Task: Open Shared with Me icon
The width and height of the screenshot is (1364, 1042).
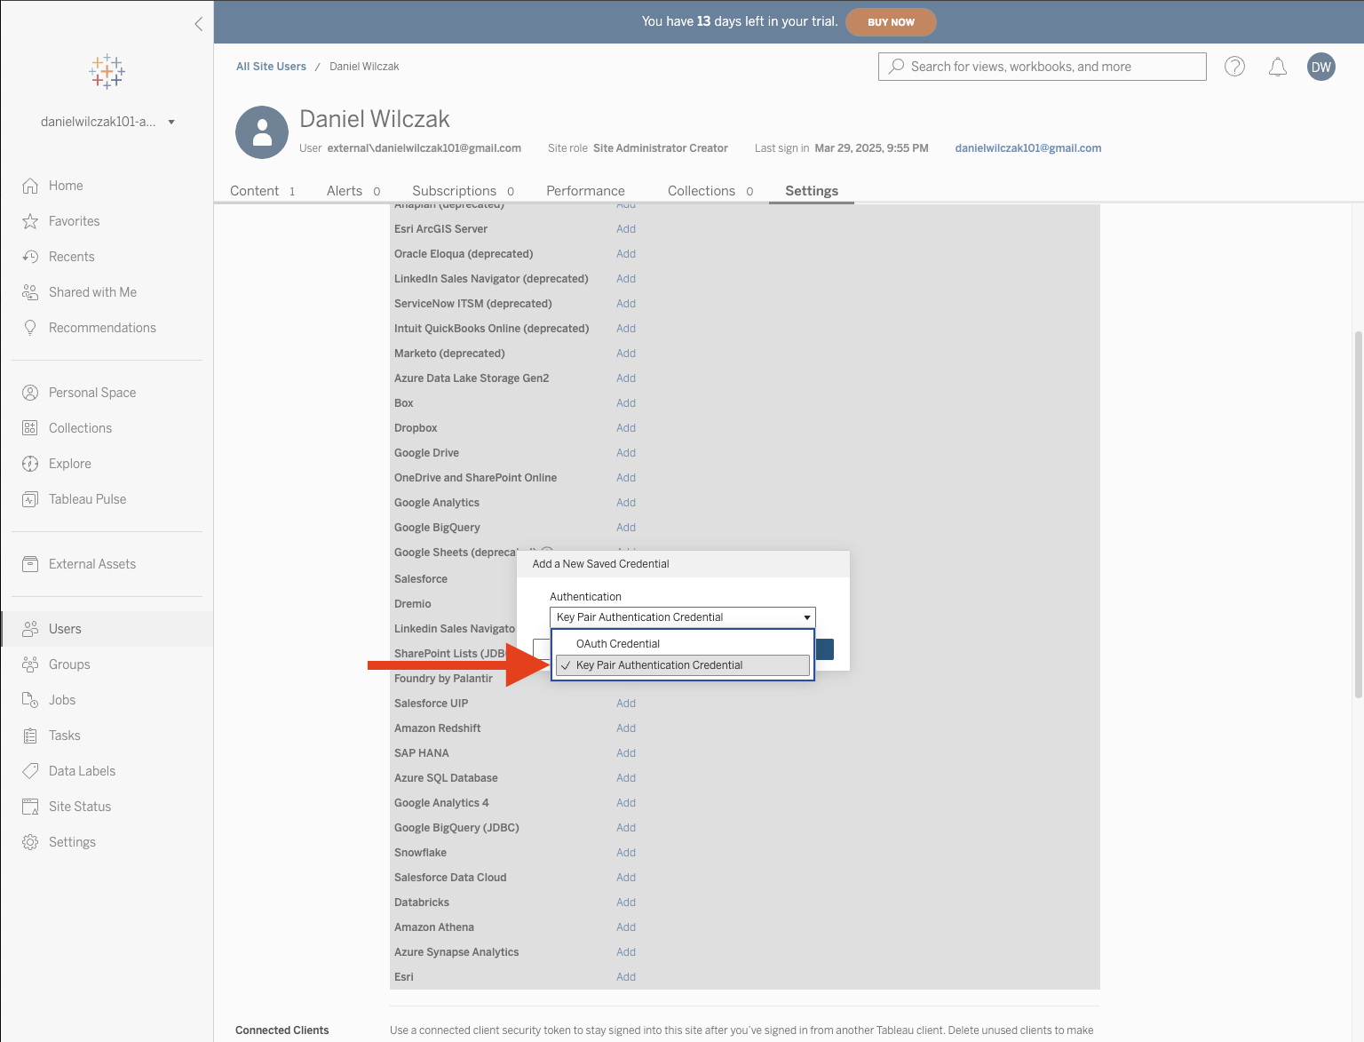Action: point(30,292)
